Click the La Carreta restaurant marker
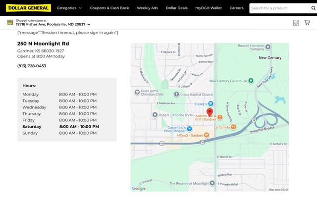 point(233,127)
